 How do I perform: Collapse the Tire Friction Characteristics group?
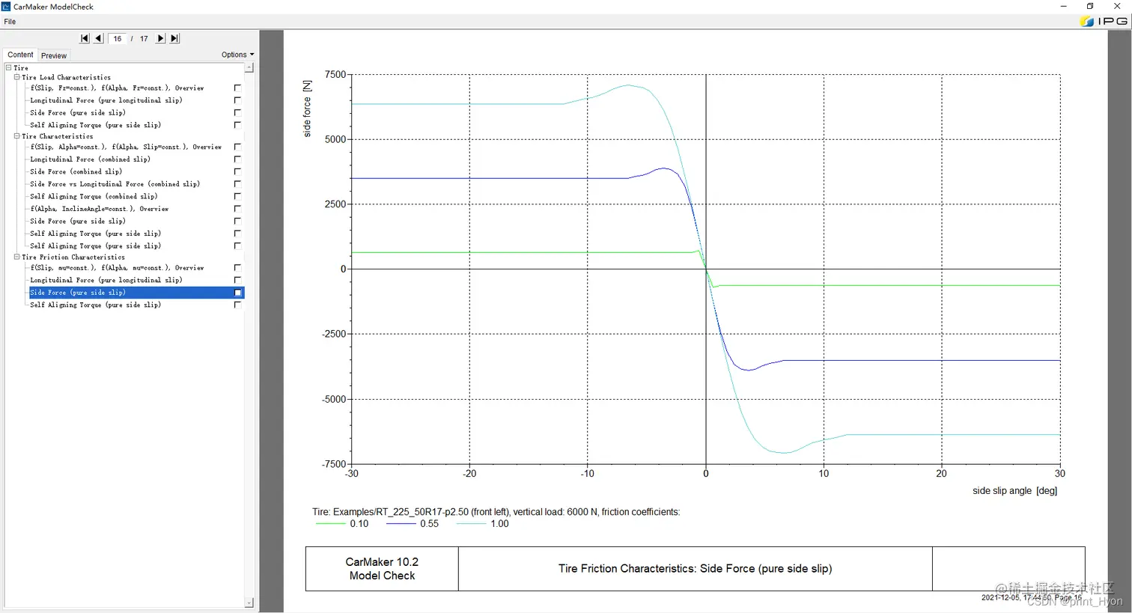coord(17,257)
